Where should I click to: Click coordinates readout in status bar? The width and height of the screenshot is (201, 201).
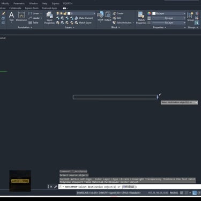coord(158,192)
